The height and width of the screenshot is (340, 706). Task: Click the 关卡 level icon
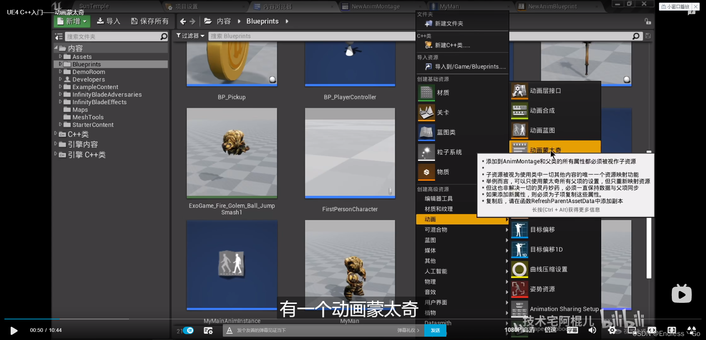427,113
